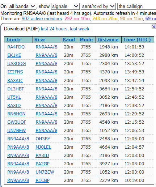Open the 902 active monitors link

click(42, 19)
